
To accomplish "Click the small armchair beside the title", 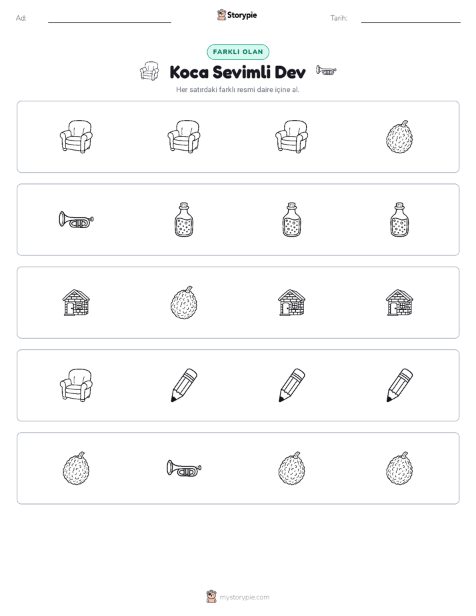I will pyautogui.click(x=149, y=71).
